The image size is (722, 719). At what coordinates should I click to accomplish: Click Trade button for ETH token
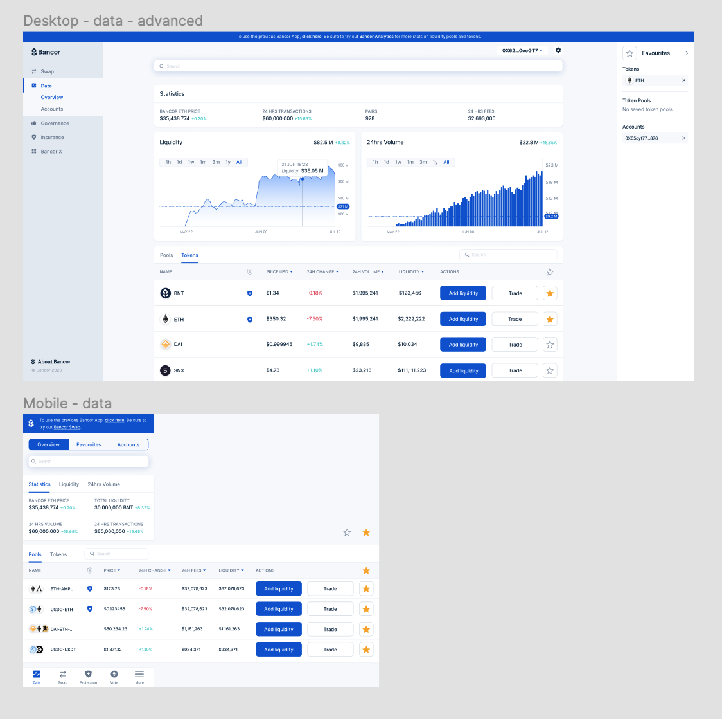click(x=515, y=319)
